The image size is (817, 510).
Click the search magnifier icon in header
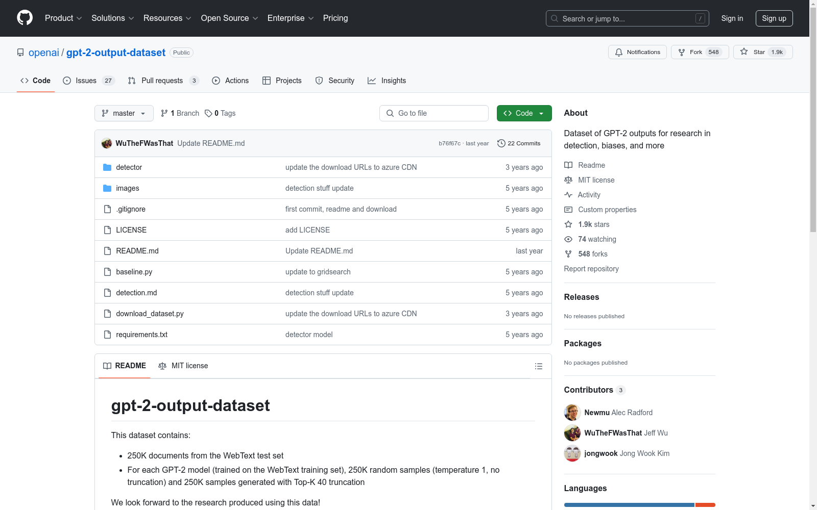click(555, 18)
